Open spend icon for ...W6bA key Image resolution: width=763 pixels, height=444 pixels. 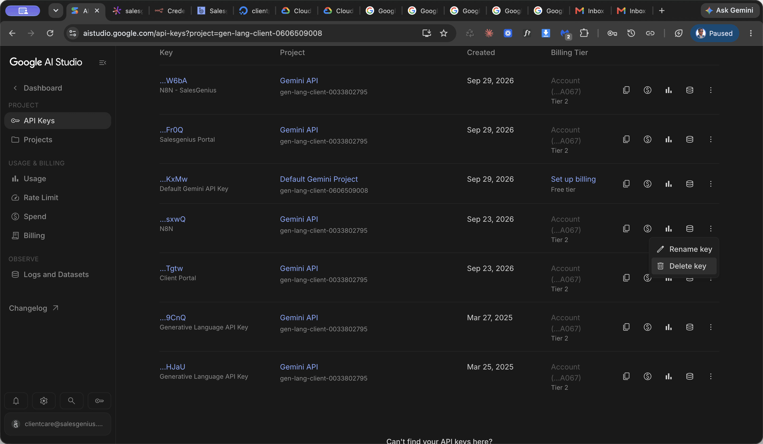pyautogui.click(x=647, y=90)
